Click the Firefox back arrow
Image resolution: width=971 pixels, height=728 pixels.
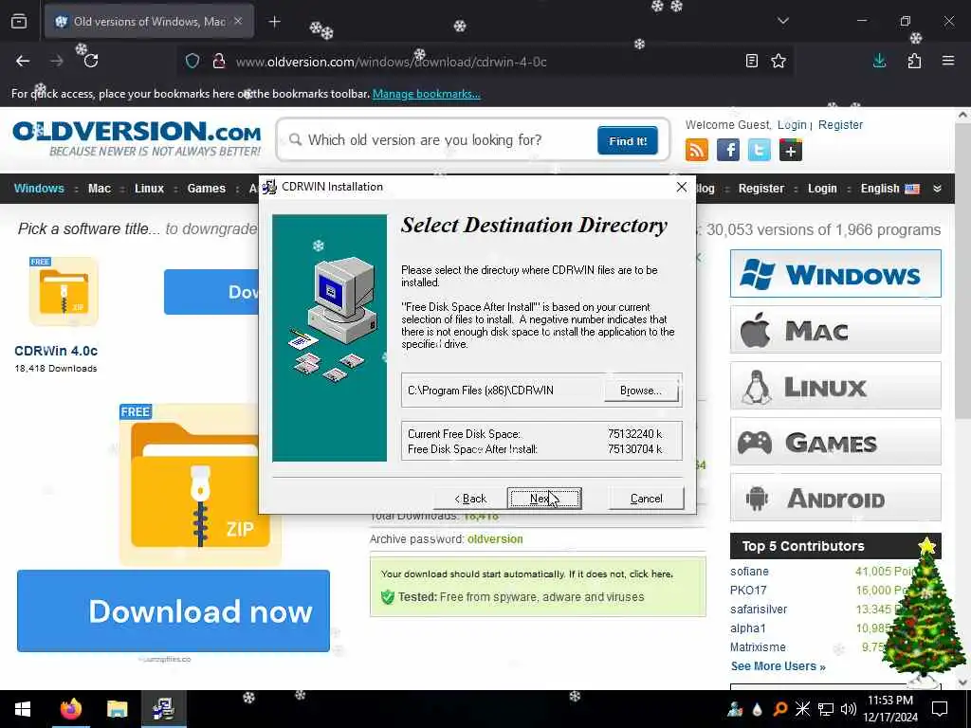pyautogui.click(x=23, y=61)
